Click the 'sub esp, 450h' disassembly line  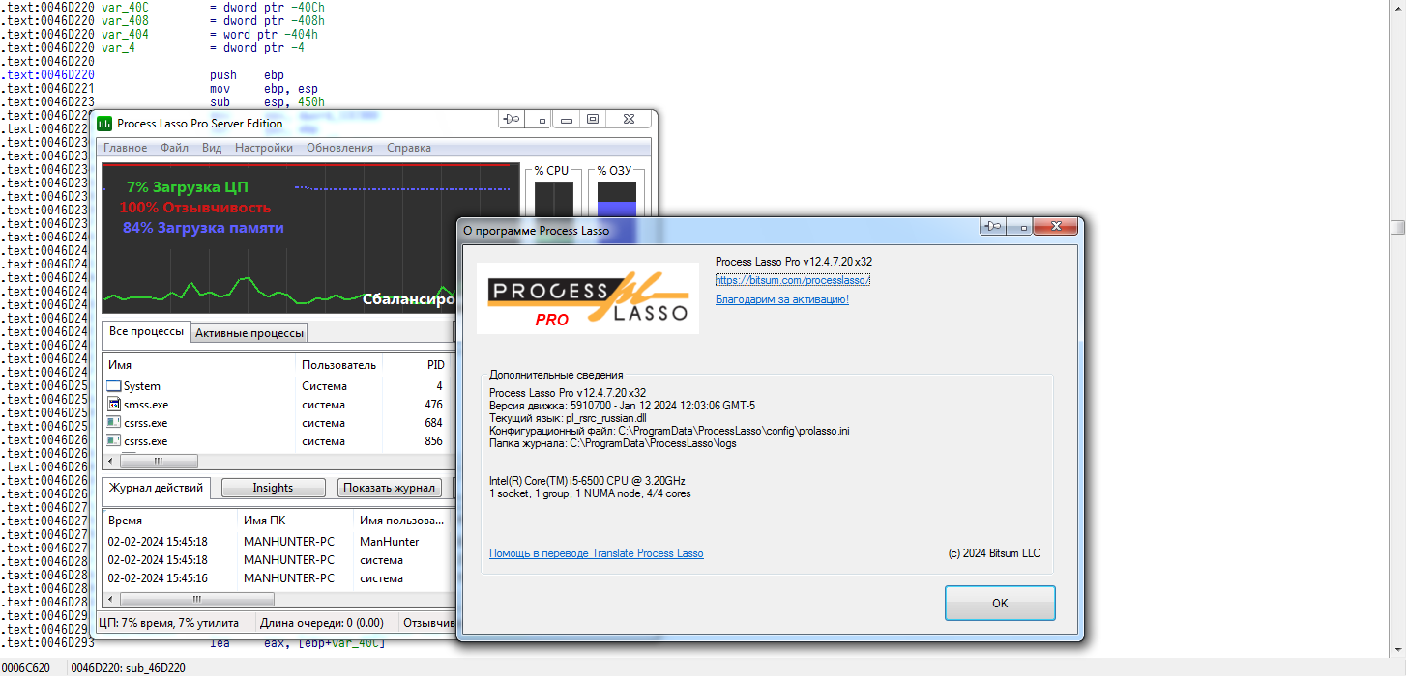[267, 101]
